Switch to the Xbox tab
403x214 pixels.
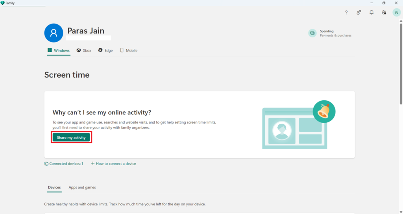(84, 50)
